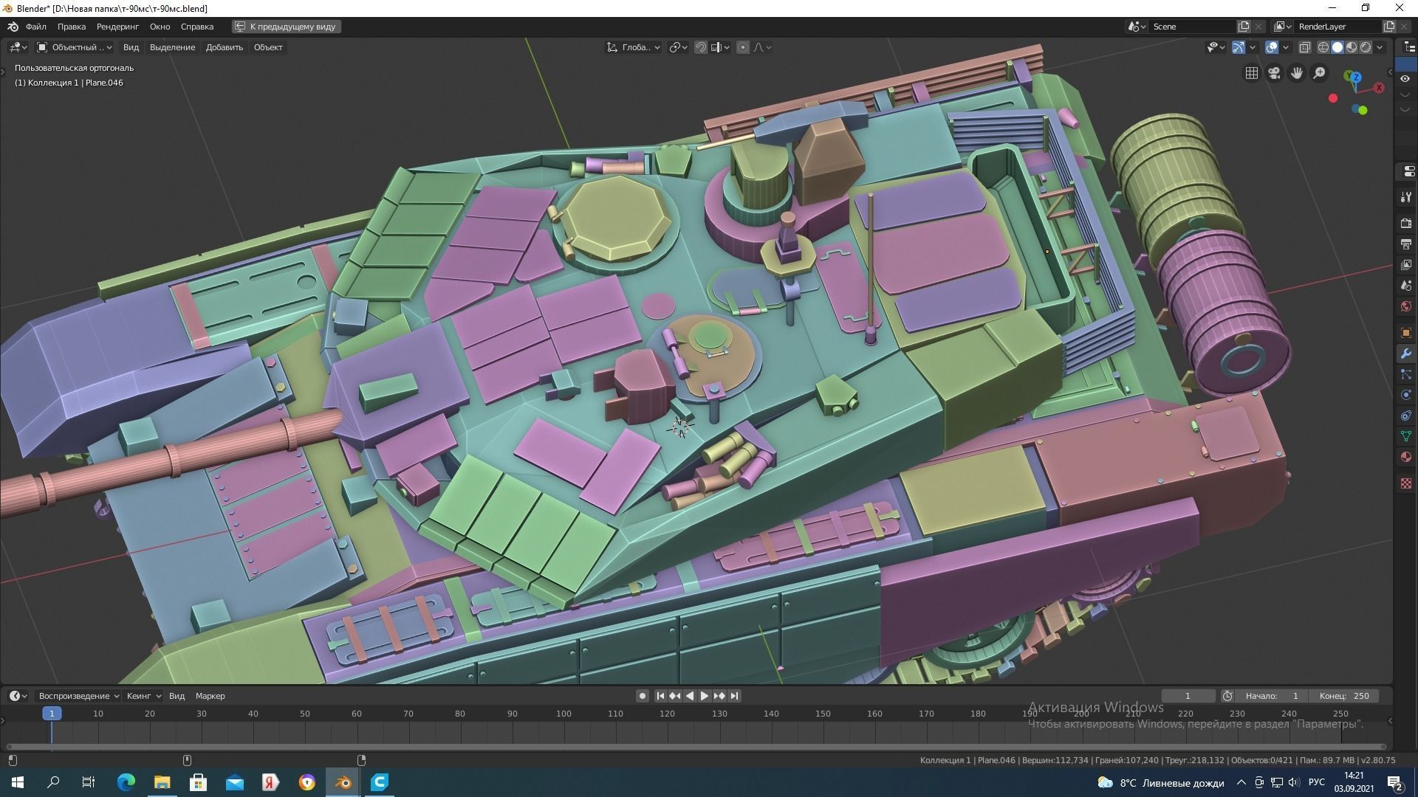1418x797 pixels.
Task: Click the К предыдущему виду button
Action: click(x=286, y=27)
